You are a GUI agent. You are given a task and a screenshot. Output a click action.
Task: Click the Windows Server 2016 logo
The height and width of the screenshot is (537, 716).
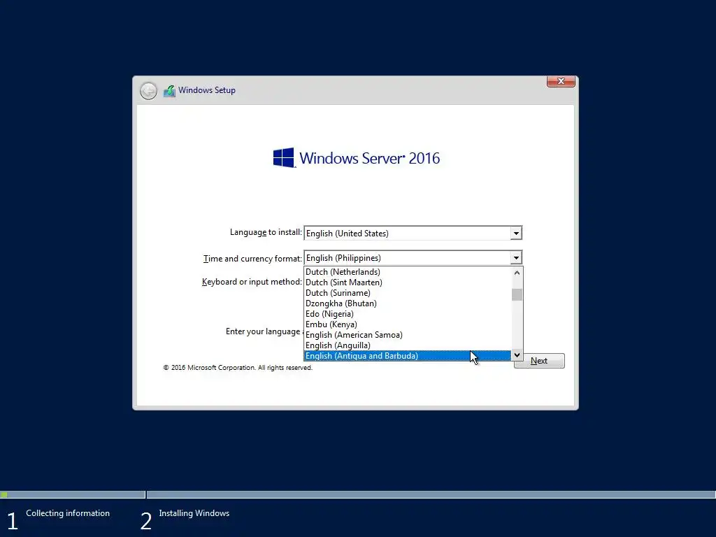(356, 158)
